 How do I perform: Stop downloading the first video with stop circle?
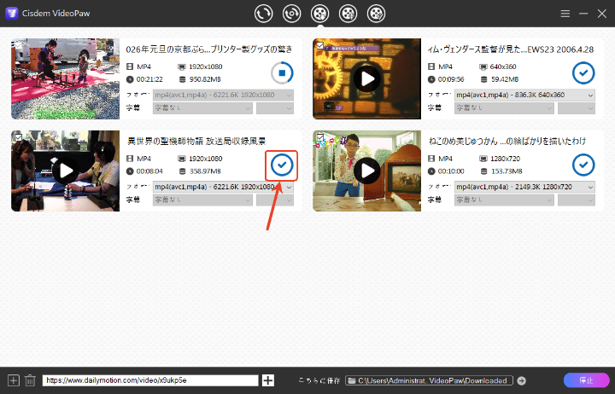coord(281,72)
